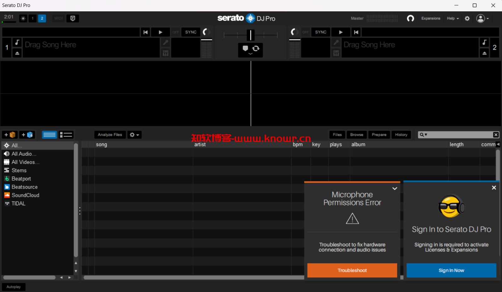Add a new crate

pyautogui.click(x=10, y=135)
